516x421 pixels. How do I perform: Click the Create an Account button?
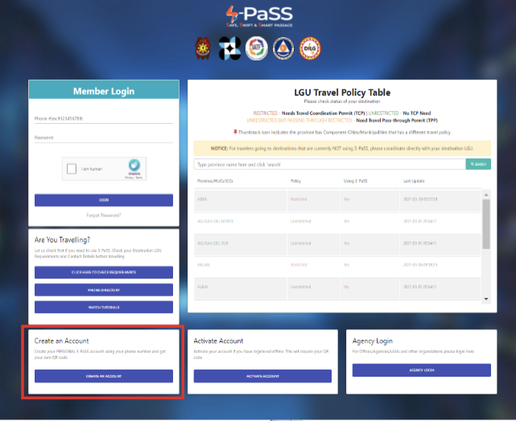click(x=104, y=376)
